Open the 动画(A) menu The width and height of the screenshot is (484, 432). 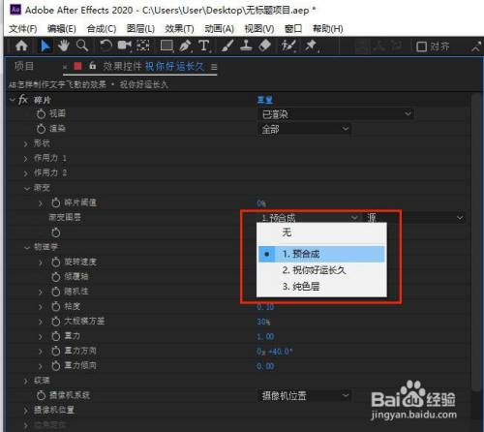(220, 29)
